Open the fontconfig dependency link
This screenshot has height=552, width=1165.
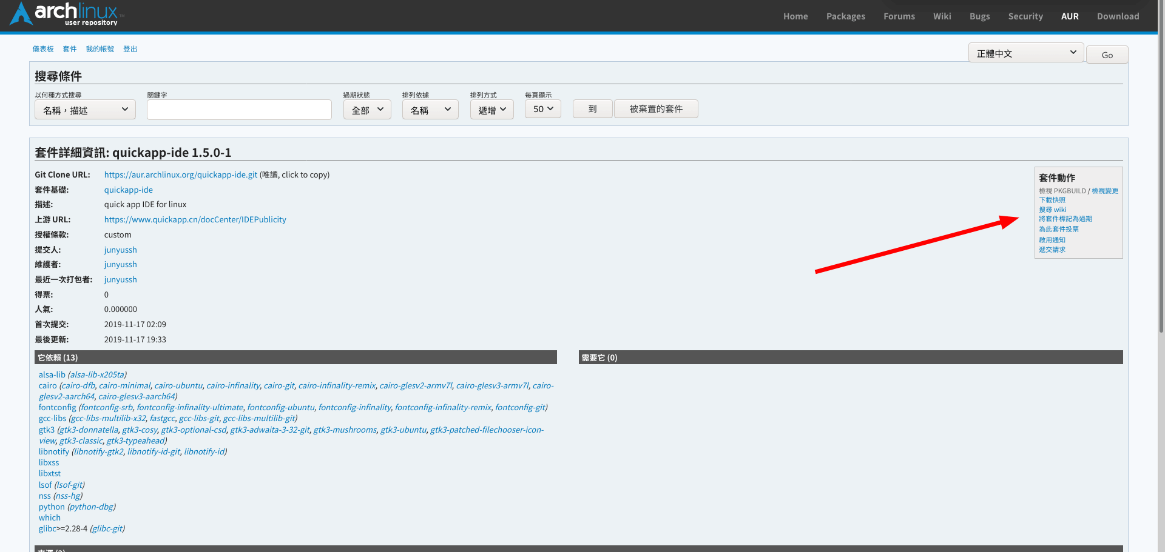click(58, 408)
